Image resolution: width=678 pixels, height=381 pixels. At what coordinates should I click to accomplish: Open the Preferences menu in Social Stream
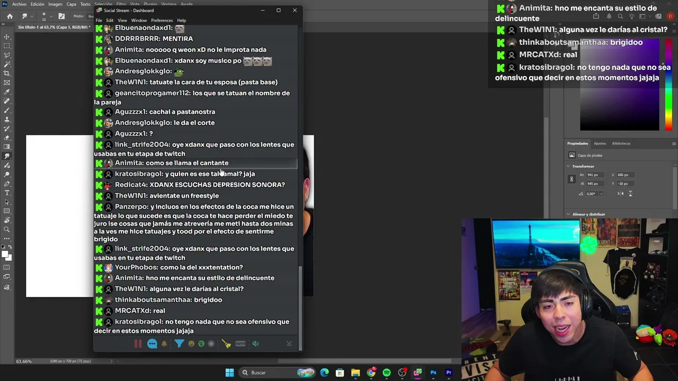[x=162, y=20]
